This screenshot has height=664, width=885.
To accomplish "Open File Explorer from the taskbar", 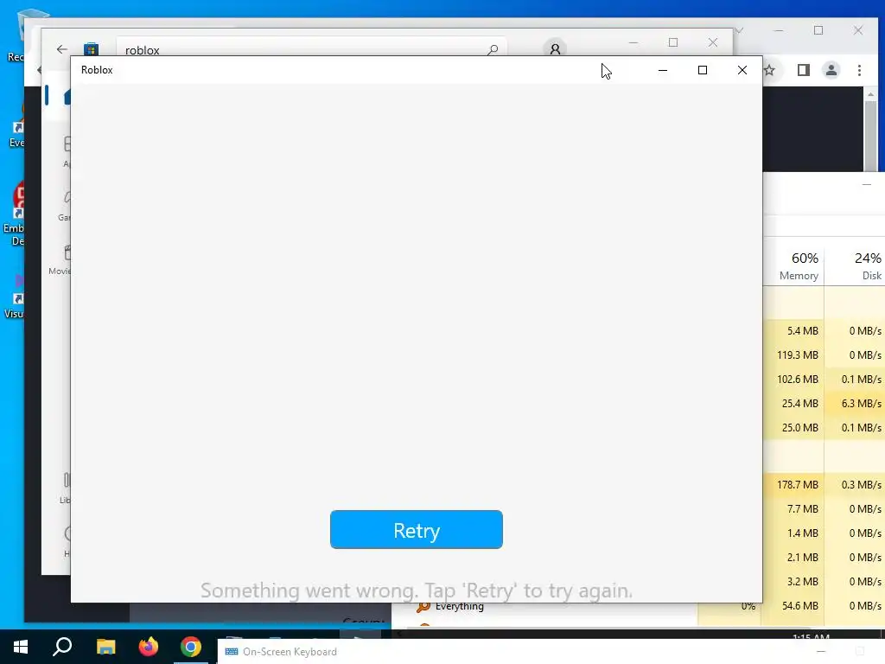I will tap(105, 647).
